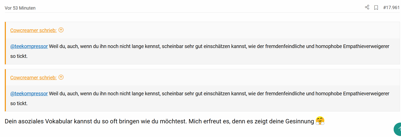
Task: Click 'so tickt.' in the first quote
Action: [x=19, y=56]
